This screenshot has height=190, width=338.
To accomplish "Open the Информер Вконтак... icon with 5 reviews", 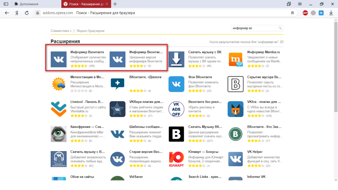I will (x=118, y=59).
